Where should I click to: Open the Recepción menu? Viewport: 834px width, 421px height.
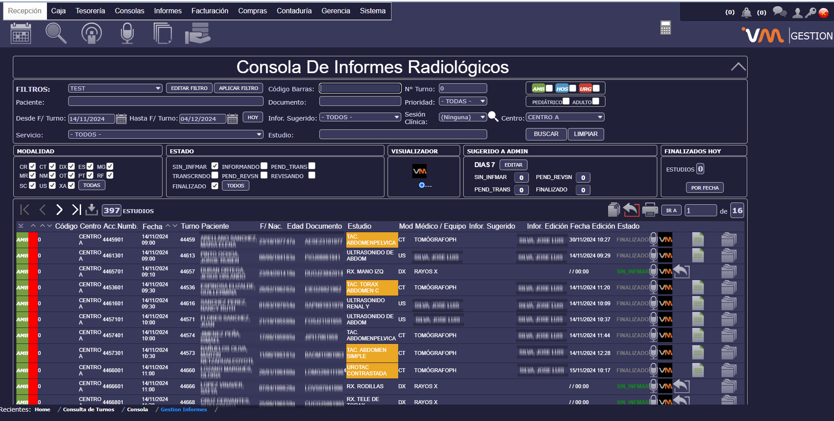pos(25,11)
